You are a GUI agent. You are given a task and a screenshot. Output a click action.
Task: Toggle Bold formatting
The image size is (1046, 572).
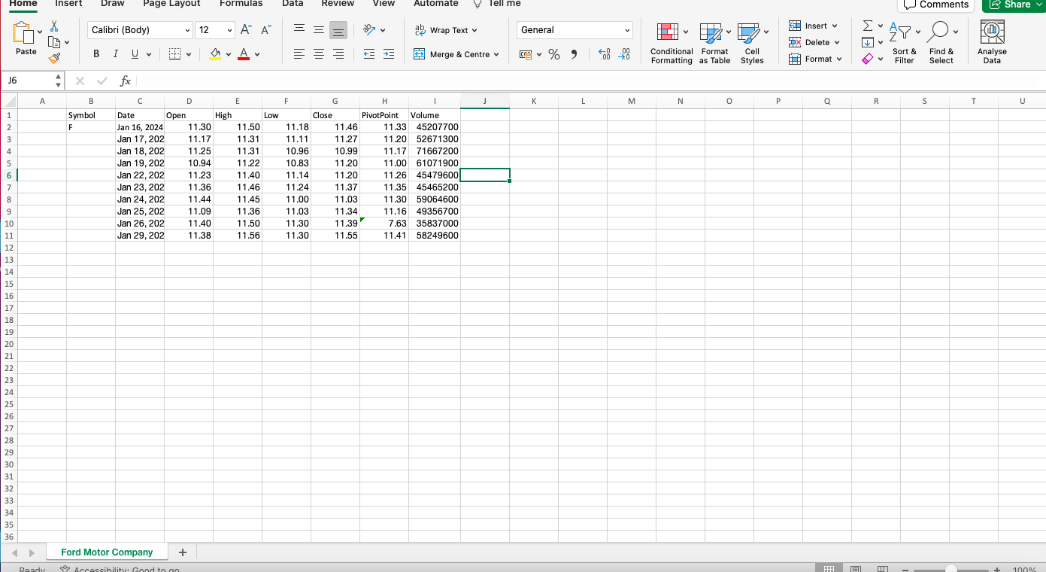click(96, 54)
